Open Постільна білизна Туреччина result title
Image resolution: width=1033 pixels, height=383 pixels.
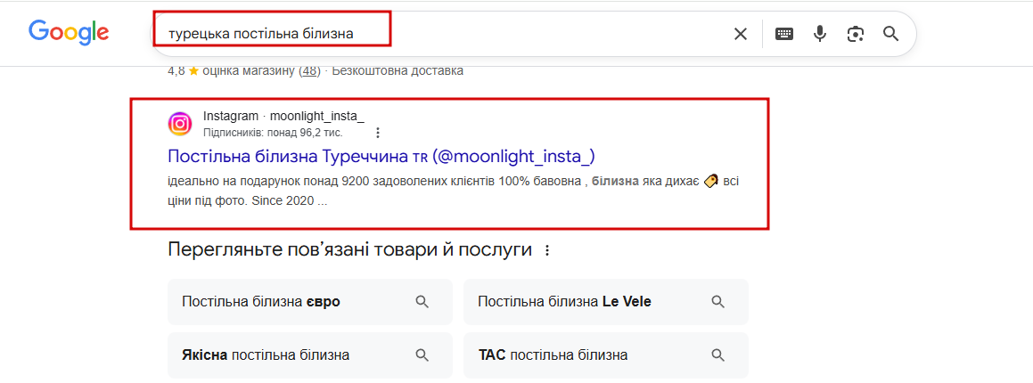coord(381,157)
